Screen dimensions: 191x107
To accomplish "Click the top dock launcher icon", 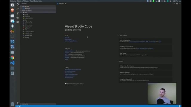I will (x=12, y=5).
